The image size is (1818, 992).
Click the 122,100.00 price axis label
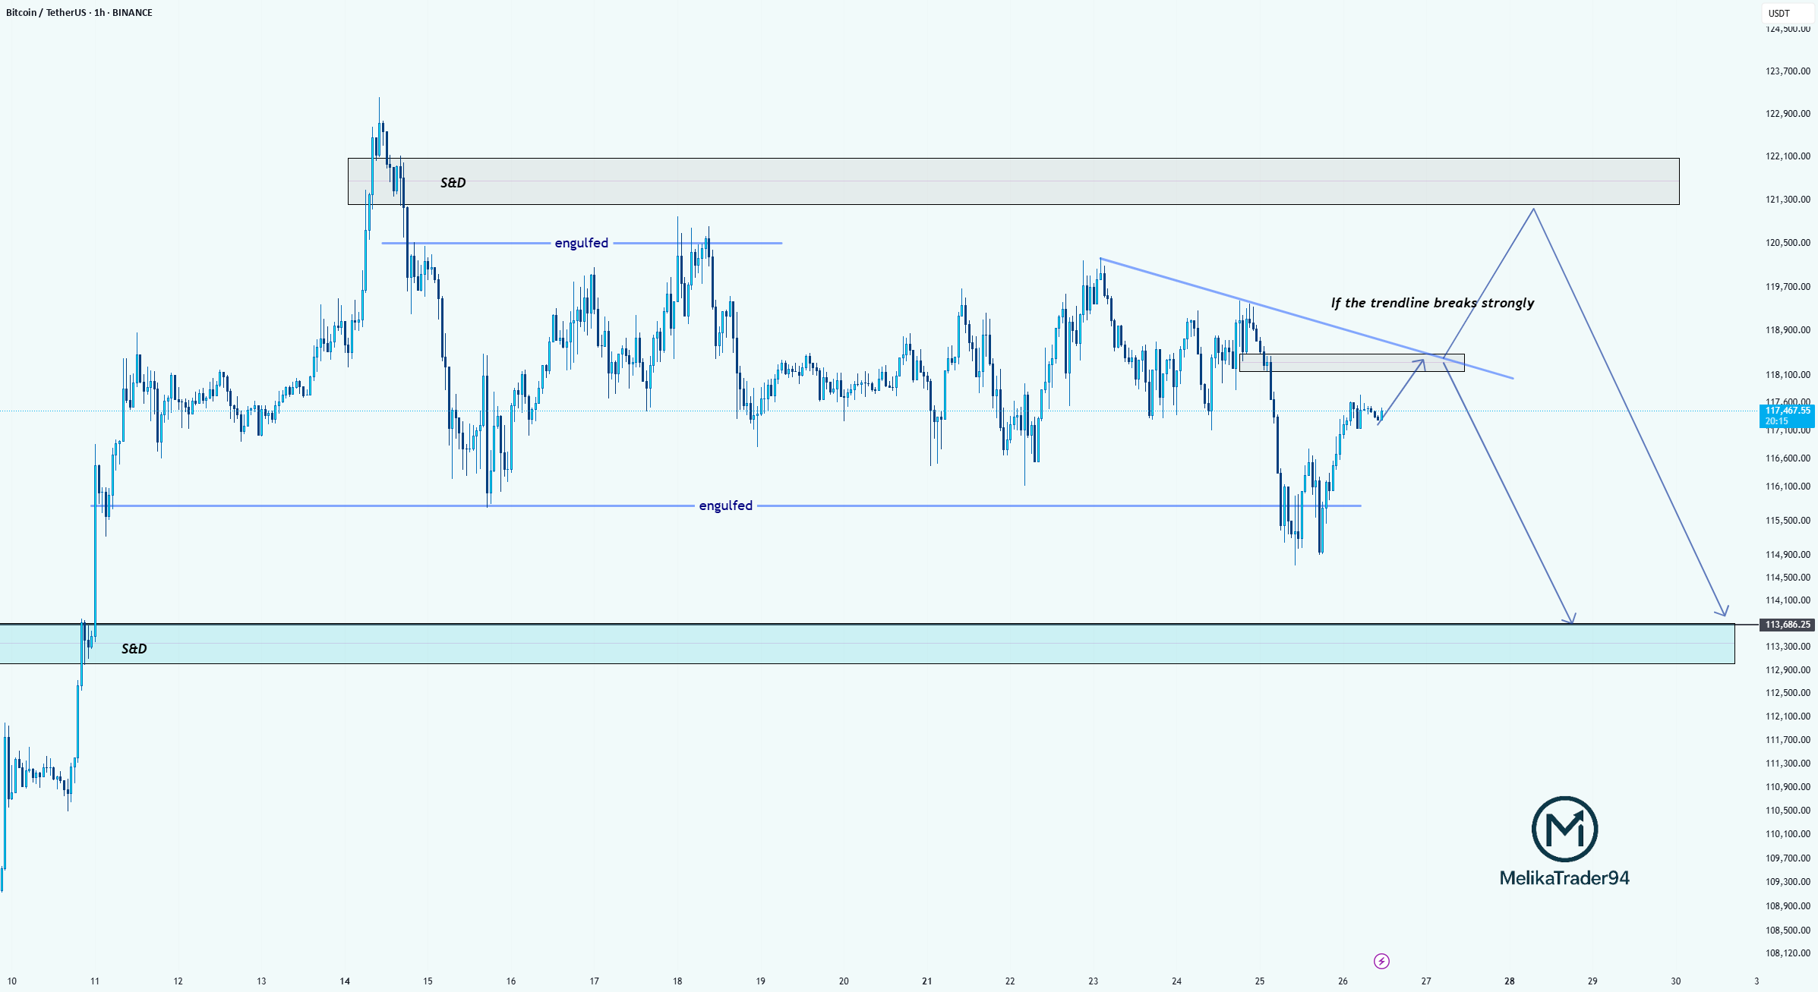1788,156
